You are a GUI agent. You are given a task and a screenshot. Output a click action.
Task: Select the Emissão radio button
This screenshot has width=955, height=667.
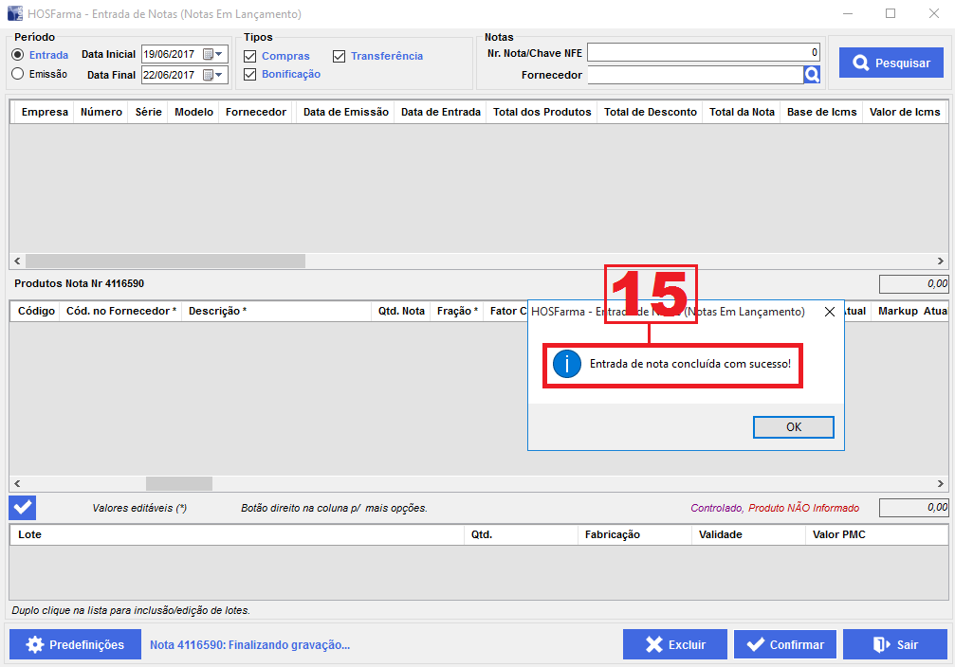(18, 74)
